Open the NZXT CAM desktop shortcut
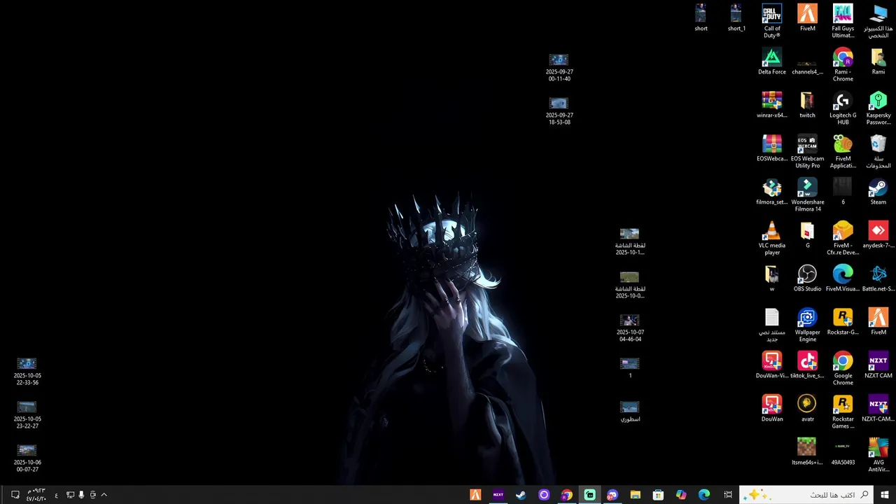The width and height of the screenshot is (896, 504). click(x=878, y=365)
